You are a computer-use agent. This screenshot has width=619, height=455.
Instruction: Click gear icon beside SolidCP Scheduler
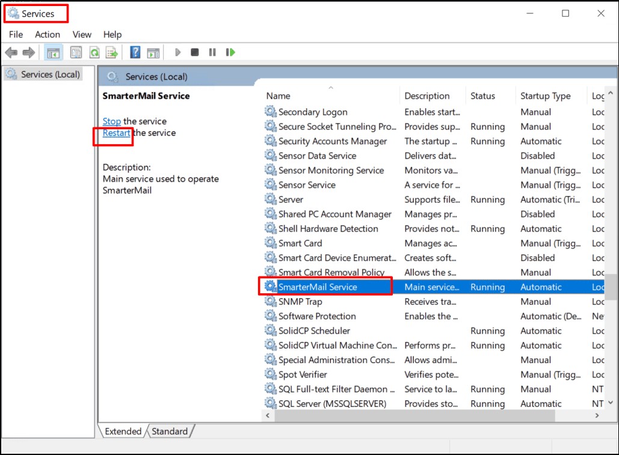[x=271, y=331]
